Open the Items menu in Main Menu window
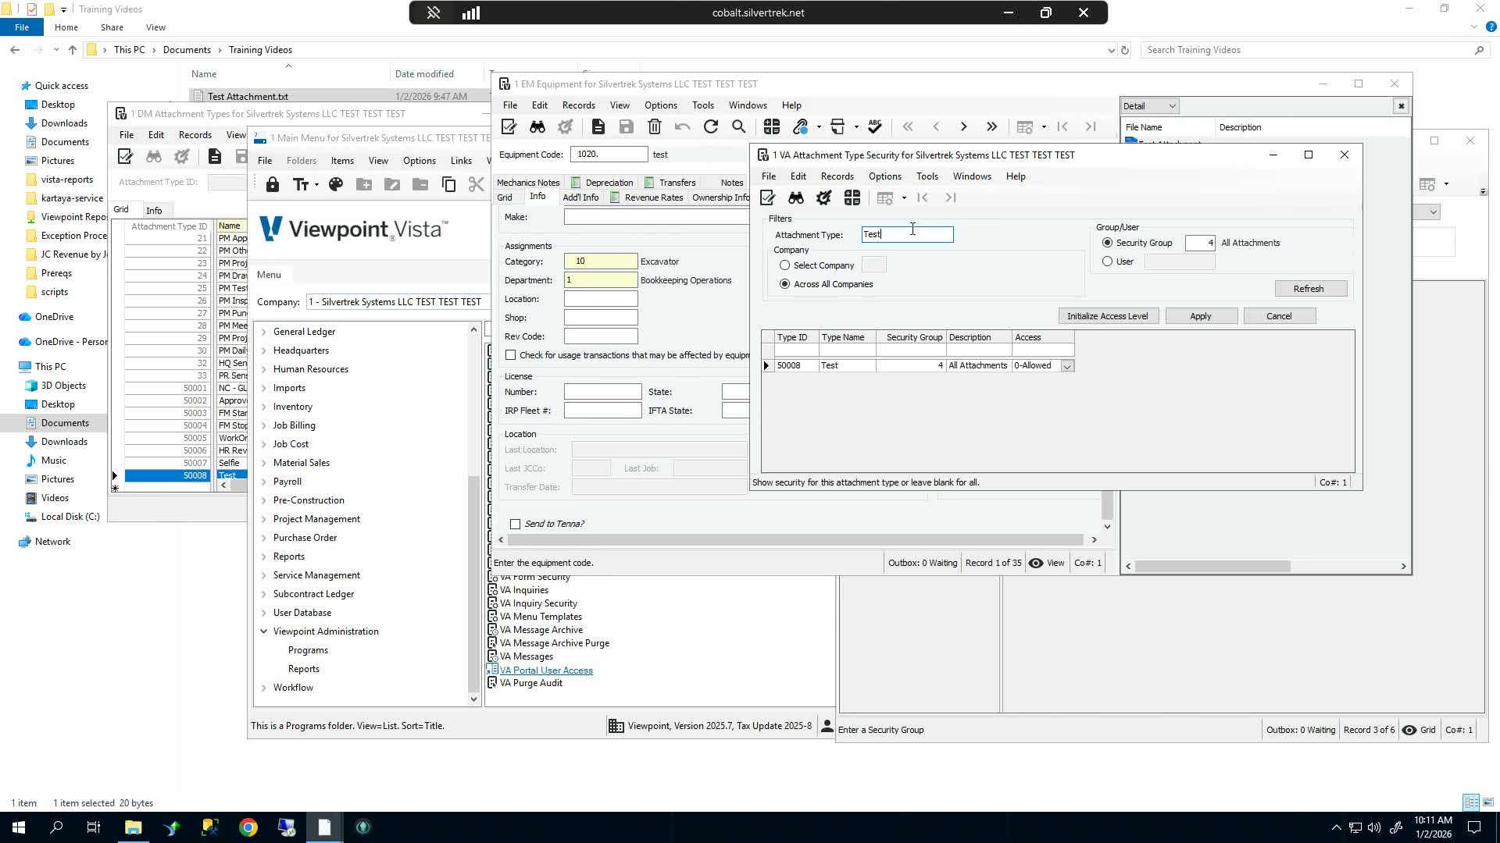The height and width of the screenshot is (843, 1500). click(342, 161)
